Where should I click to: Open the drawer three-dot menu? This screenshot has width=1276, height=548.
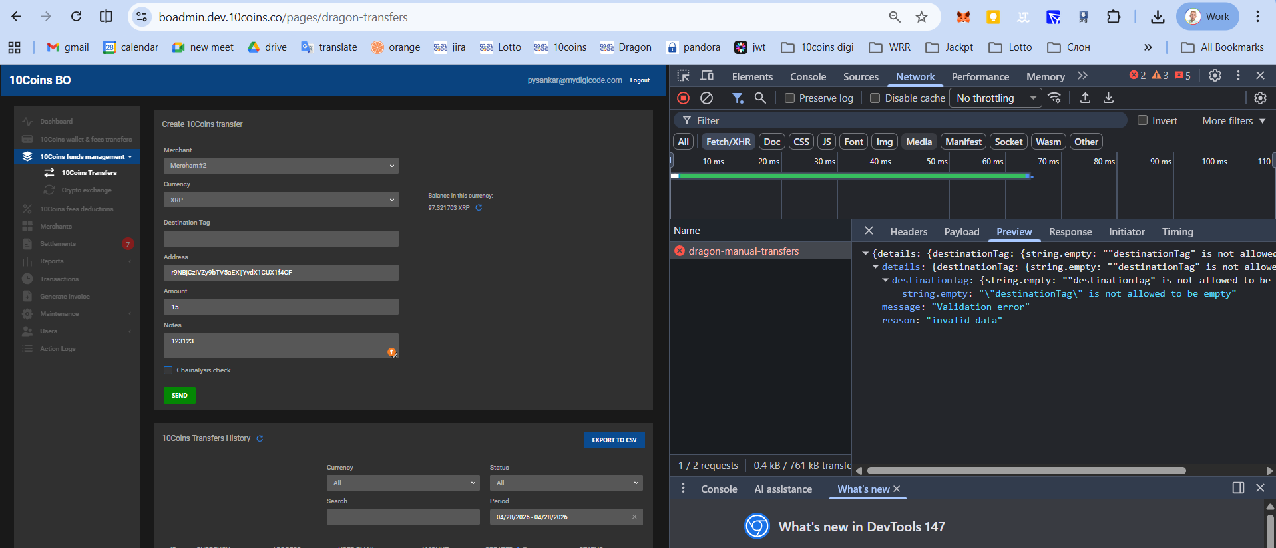(683, 489)
